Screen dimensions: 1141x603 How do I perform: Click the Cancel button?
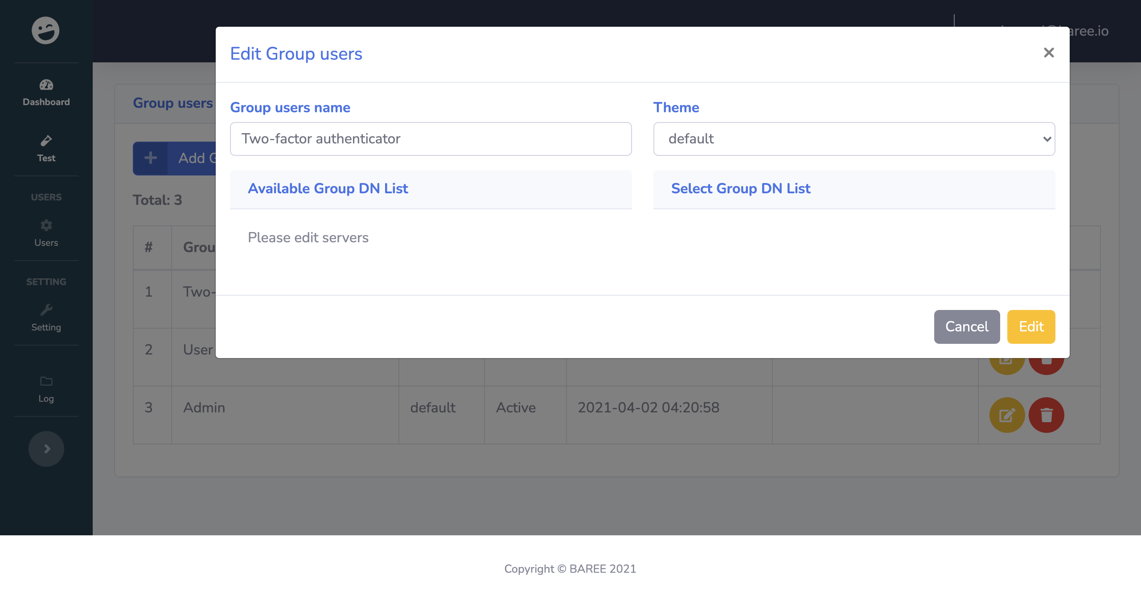coord(966,326)
